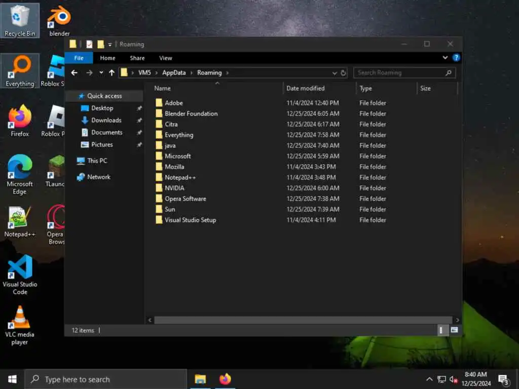The height and width of the screenshot is (389, 519).
Task: Expand the chevron after VM5 in breadcrumb
Action: (157, 73)
